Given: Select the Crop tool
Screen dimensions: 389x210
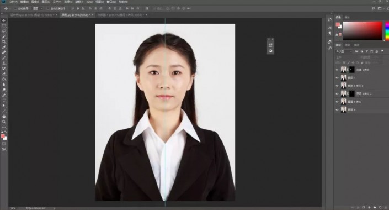Looking at the screenshot, I should pyautogui.click(x=4, y=42).
